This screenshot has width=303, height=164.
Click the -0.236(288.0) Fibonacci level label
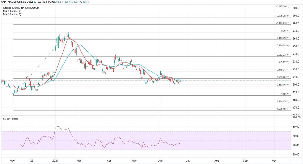283,16
